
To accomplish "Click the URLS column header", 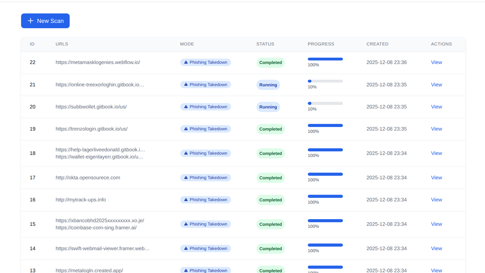I will point(62,44).
